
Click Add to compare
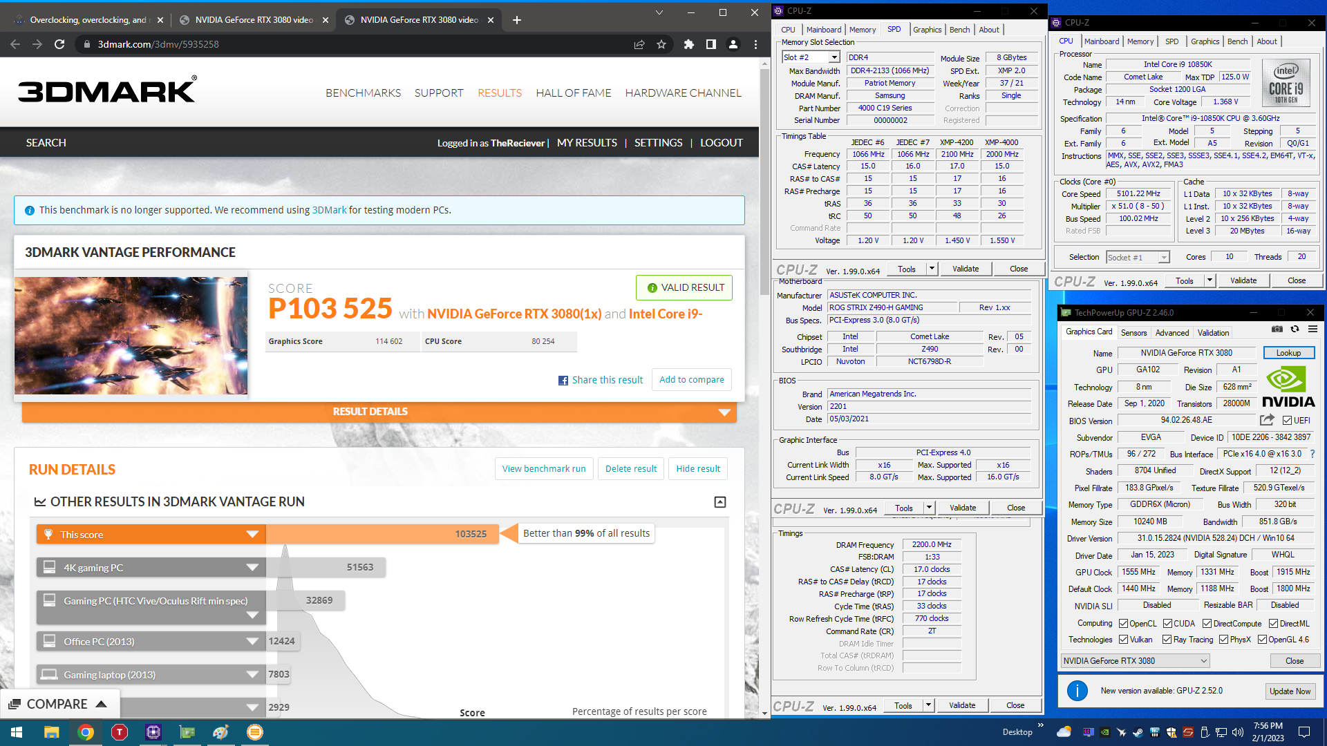[x=692, y=380]
